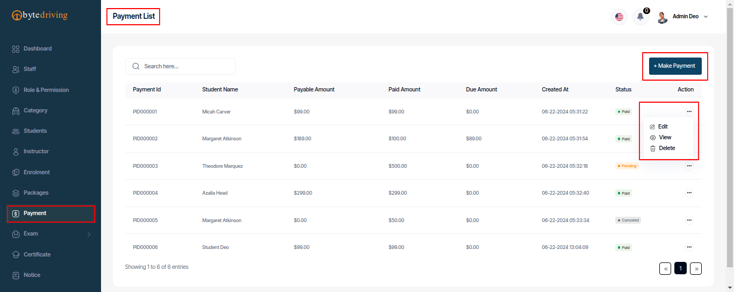Go to the next page arrows button
The height and width of the screenshot is (292, 734).
pos(696,268)
